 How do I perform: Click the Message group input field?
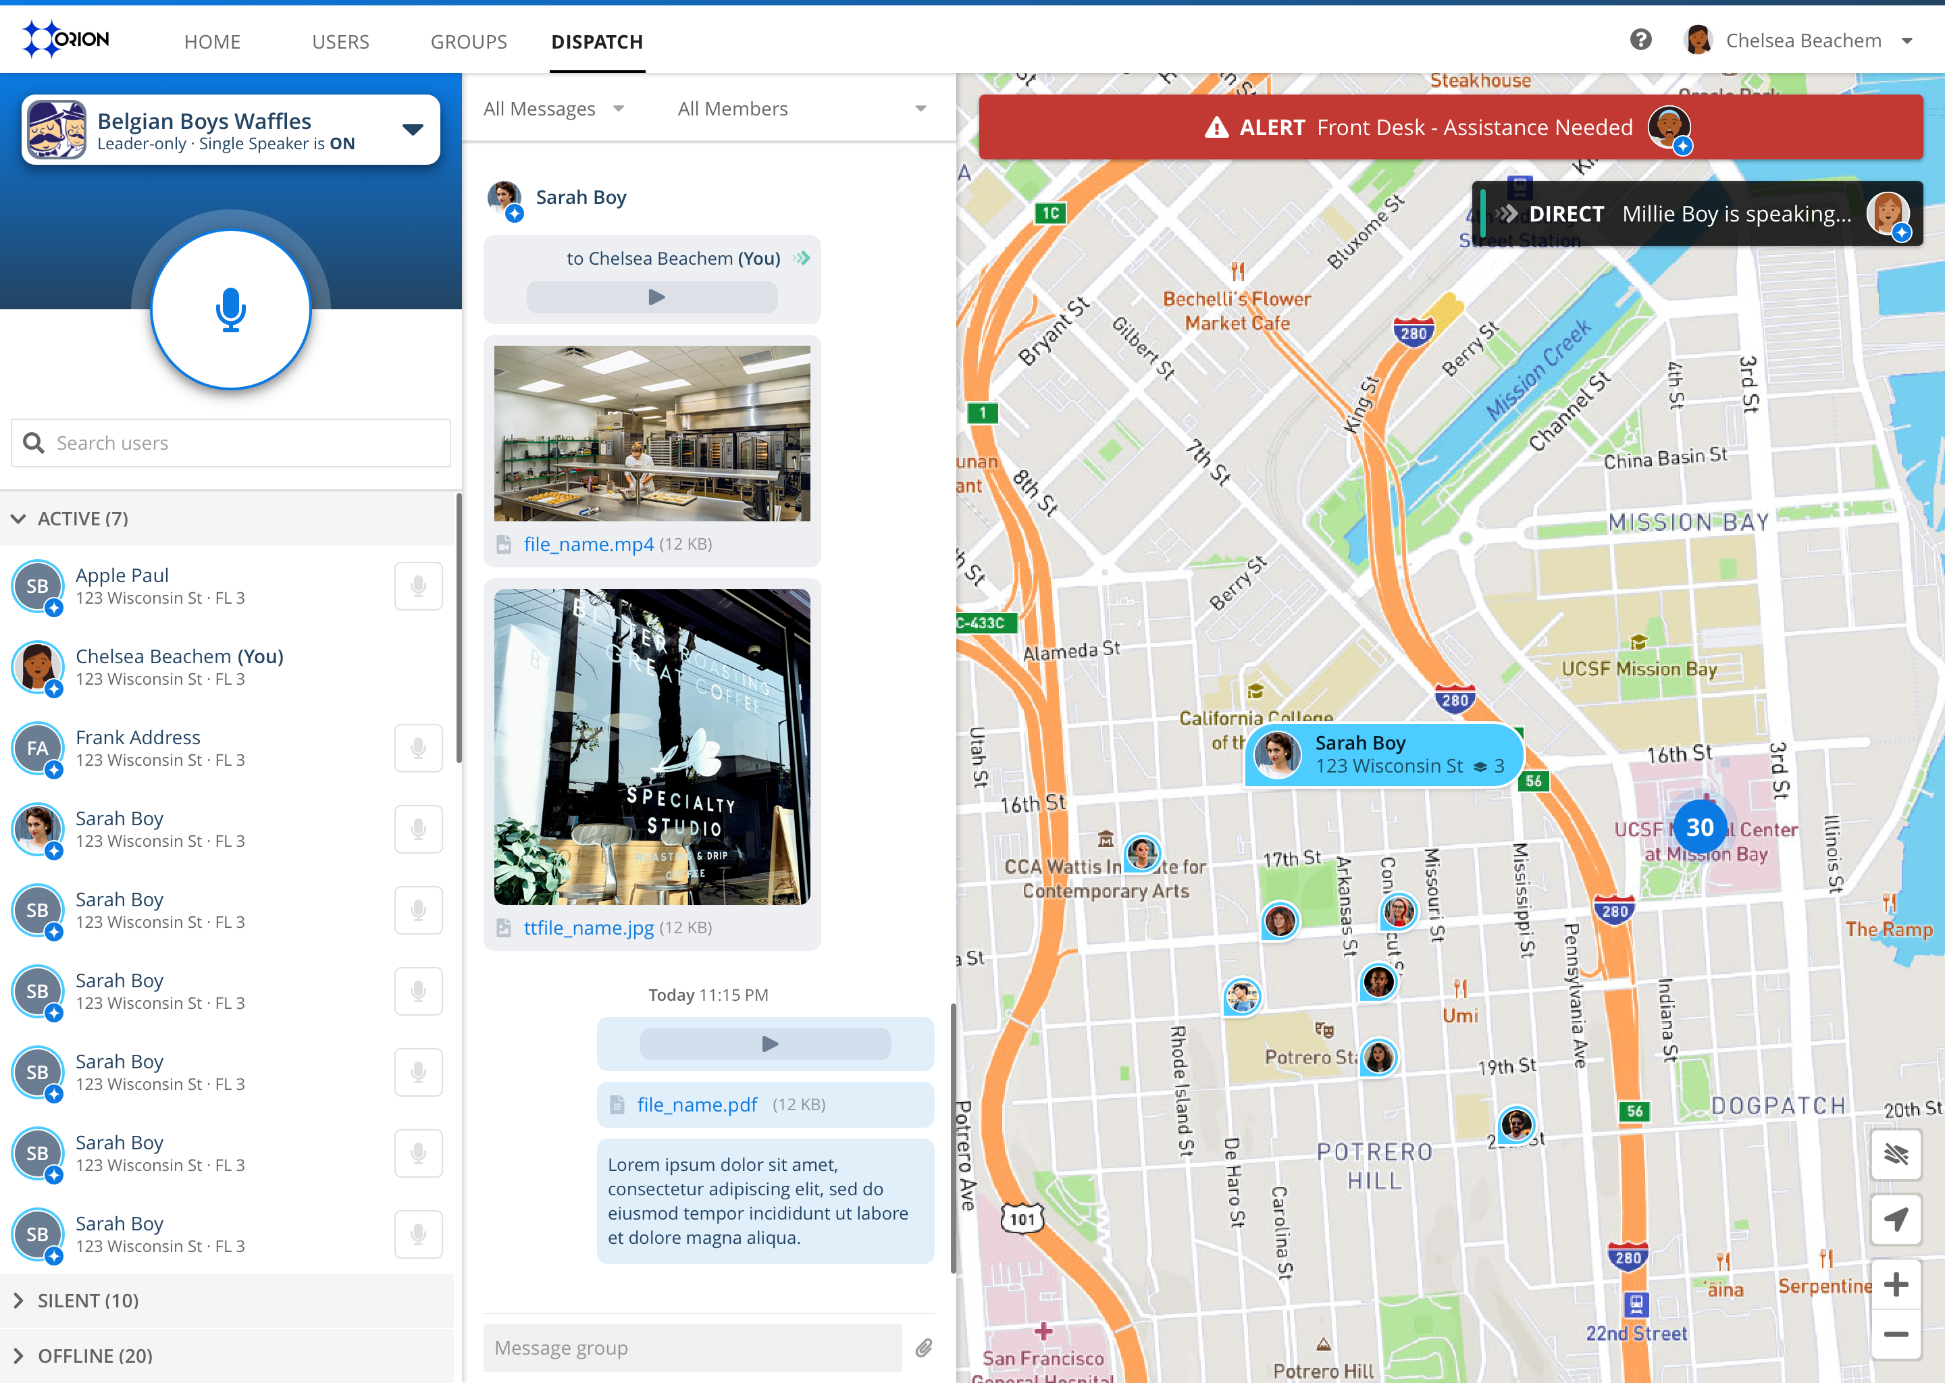pos(692,1347)
